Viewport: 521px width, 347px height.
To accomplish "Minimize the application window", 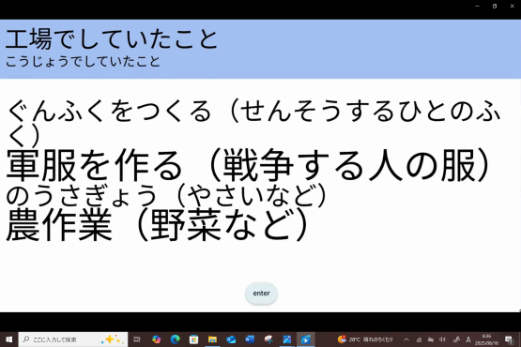I will [477, 6].
